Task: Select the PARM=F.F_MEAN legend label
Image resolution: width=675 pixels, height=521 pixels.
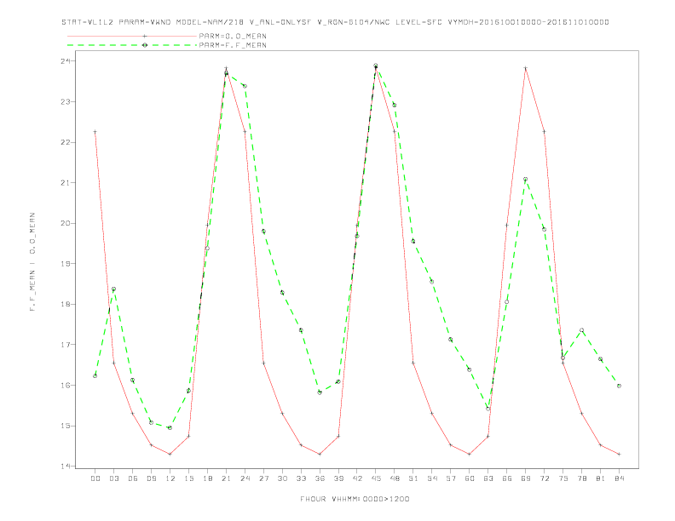Action: coord(233,45)
